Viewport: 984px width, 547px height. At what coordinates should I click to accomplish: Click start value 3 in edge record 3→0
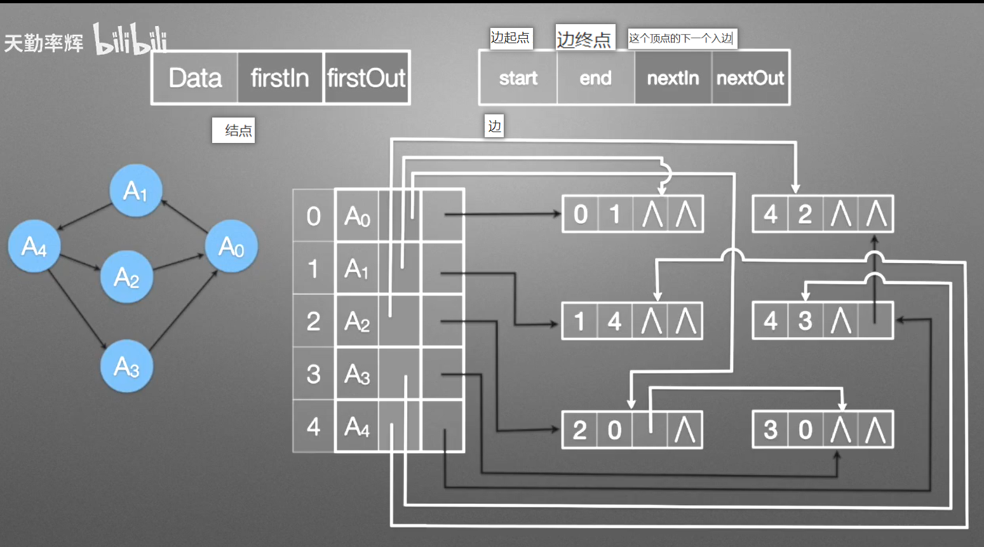tap(771, 430)
